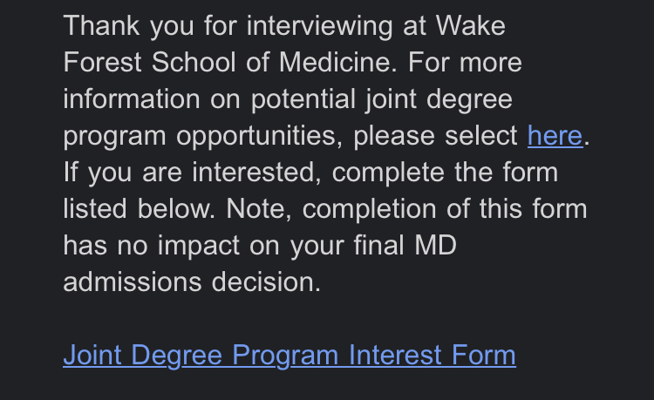Open the blue 'here' hyperlink

[555, 136]
